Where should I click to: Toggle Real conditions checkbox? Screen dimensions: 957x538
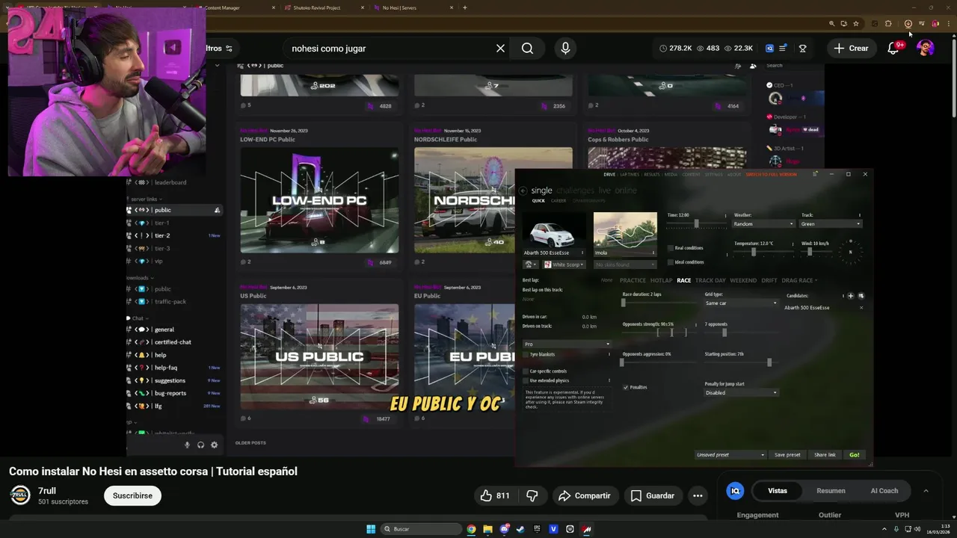(671, 248)
